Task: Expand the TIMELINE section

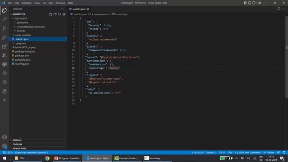Action: coord(38,144)
